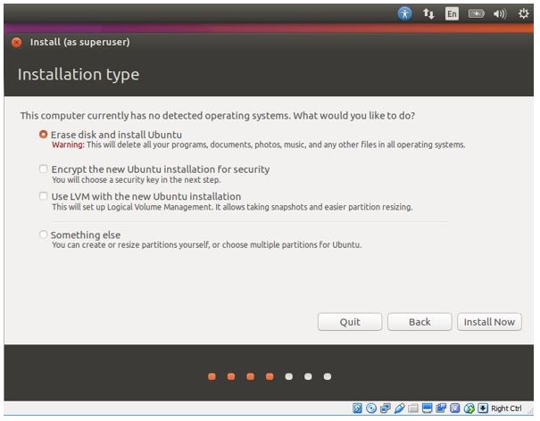Click the USB pen-shaped icon in status bar
The image size is (540, 421).
click(x=399, y=409)
